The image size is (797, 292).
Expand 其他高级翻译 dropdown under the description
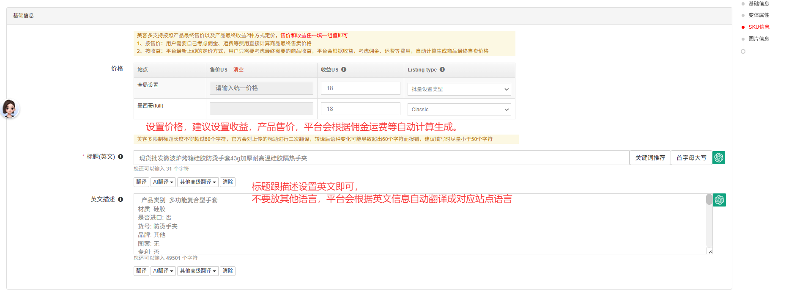point(198,271)
